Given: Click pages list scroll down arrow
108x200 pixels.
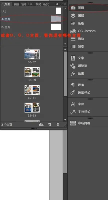Looking at the screenshot, I should point(65,120).
